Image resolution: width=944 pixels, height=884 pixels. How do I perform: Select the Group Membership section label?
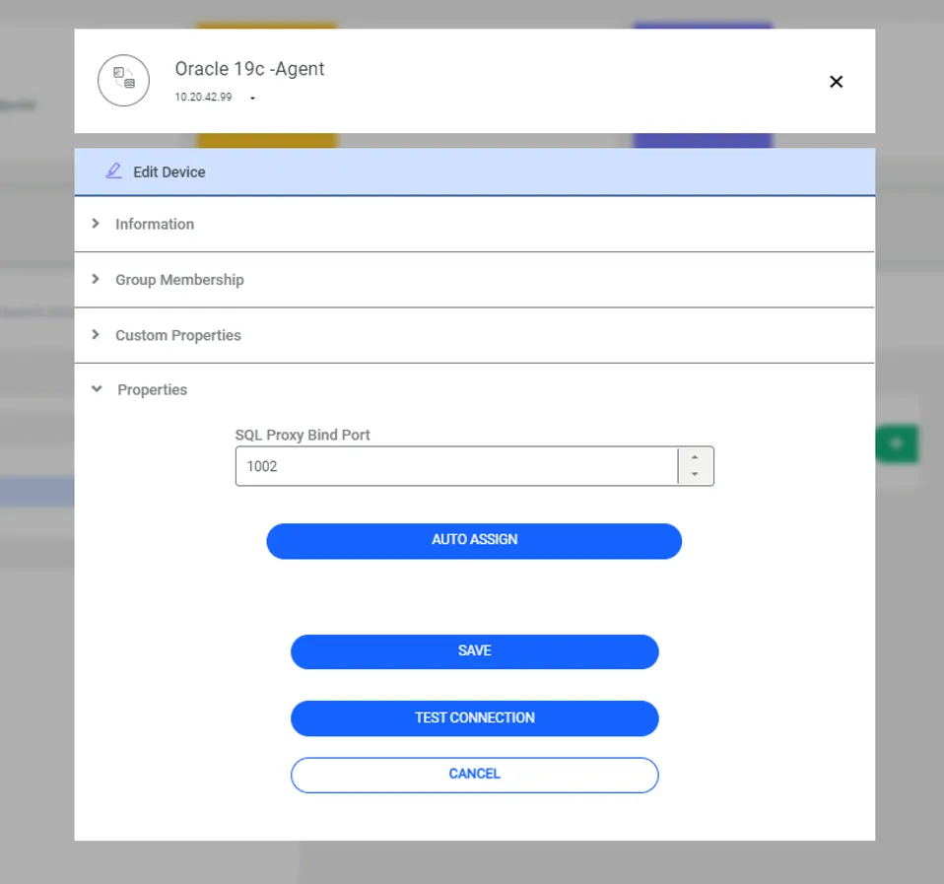[x=179, y=280]
